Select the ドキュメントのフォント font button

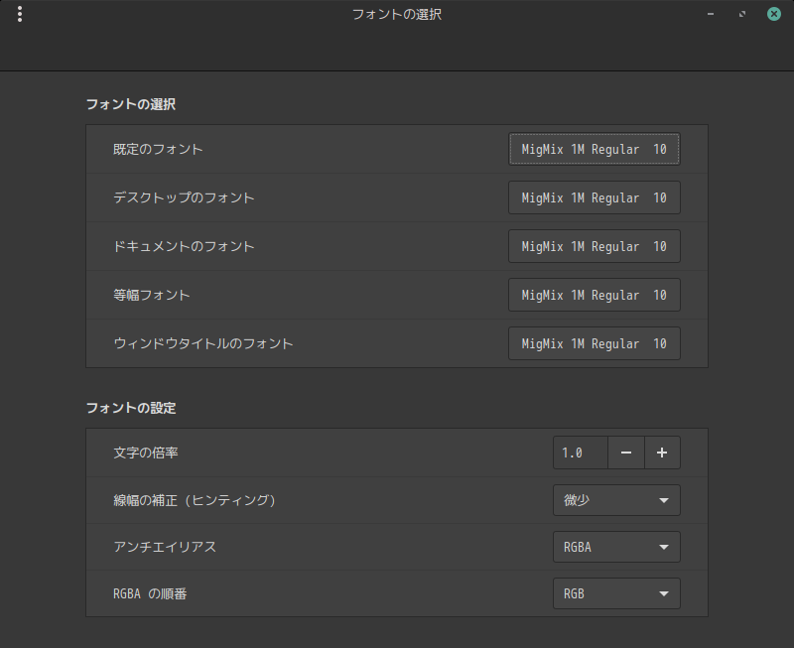tap(594, 246)
